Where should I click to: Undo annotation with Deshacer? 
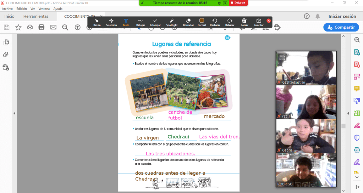(x=215, y=22)
